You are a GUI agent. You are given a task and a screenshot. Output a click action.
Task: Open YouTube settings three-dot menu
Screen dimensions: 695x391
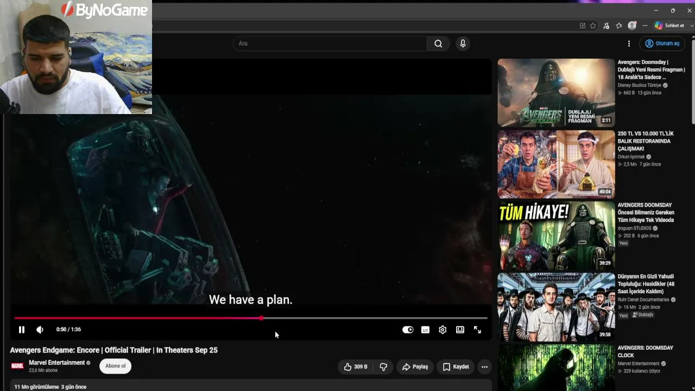[x=629, y=43]
